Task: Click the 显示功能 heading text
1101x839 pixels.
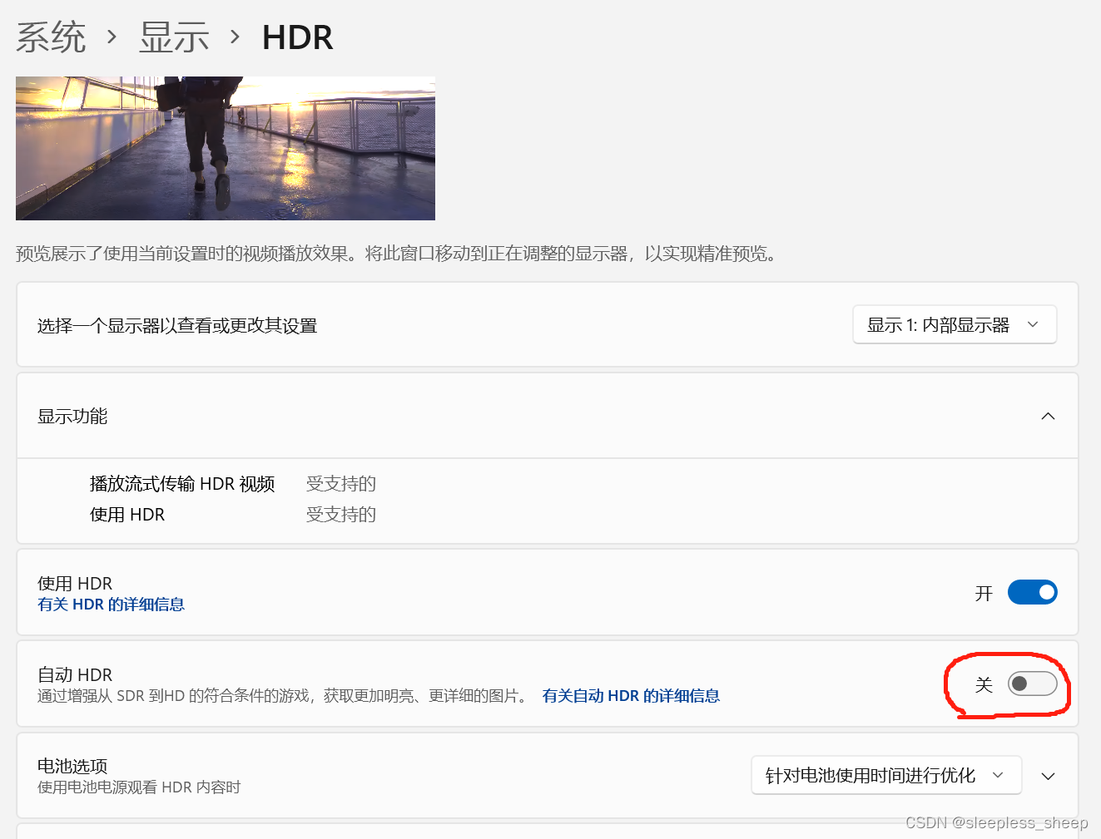Action: [72, 416]
